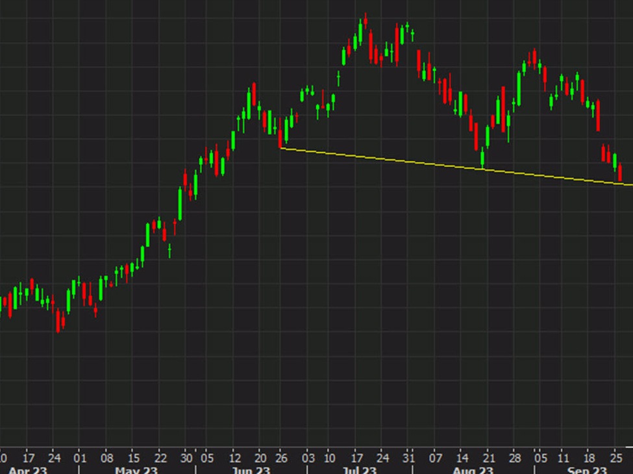The image size is (633, 474).
Task: Click the Apr 23 axis label
Action: click(x=29, y=469)
